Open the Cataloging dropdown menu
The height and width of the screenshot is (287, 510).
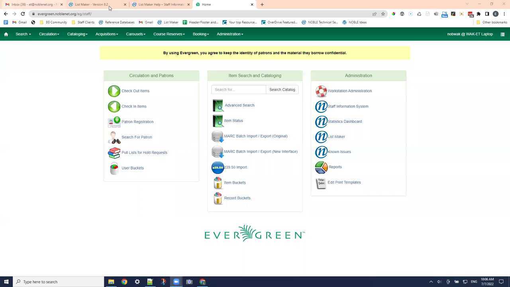77,34
